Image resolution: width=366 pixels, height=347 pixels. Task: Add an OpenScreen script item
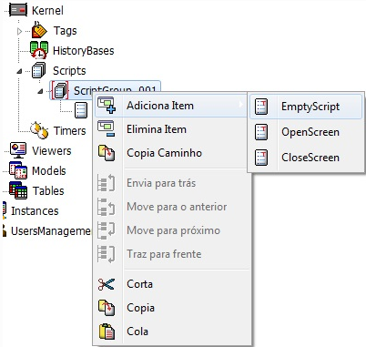(306, 132)
